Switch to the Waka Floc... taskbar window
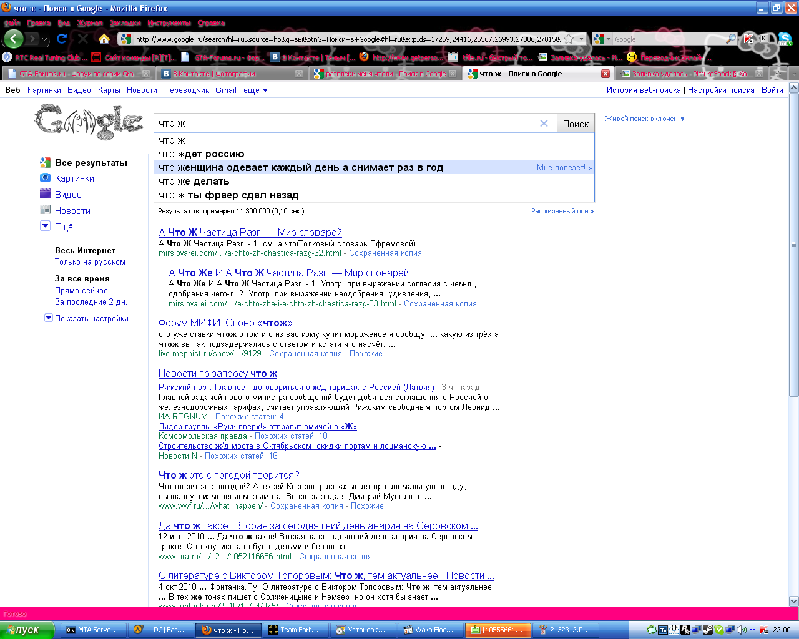Viewport: 799px width, 639px height. tap(430, 630)
